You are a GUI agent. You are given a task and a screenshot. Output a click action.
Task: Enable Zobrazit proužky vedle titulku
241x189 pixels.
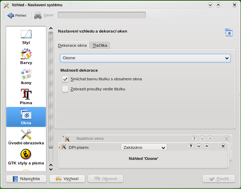click(x=65, y=89)
